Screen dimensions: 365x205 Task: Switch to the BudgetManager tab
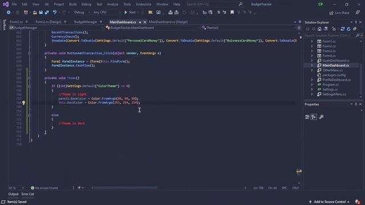[86, 22]
